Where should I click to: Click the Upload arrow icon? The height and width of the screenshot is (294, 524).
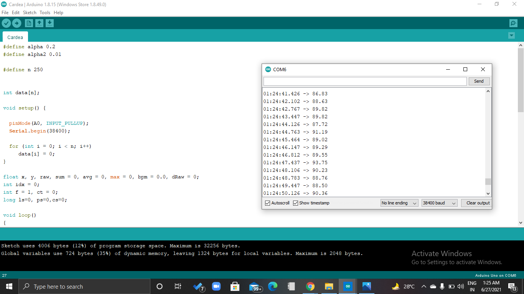pos(16,23)
